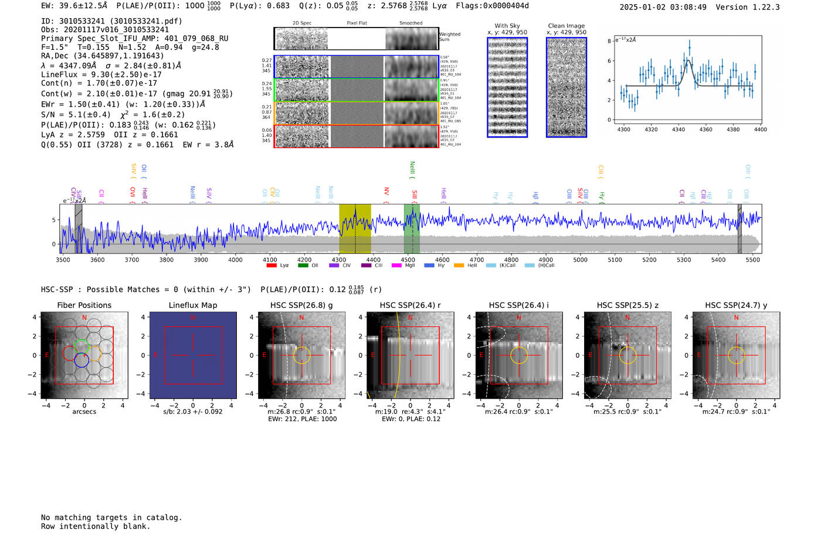Click 'Cont(n) = 1.70(±0.07)e-17' value

tap(99, 83)
